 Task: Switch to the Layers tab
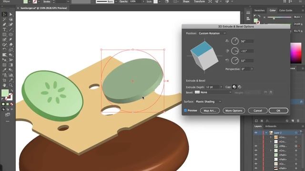[x=258, y=126]
